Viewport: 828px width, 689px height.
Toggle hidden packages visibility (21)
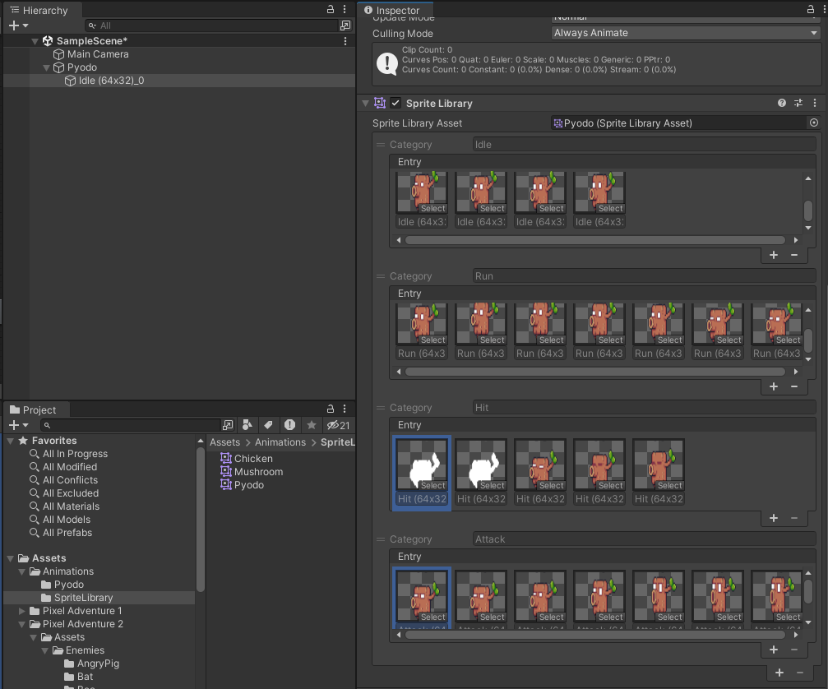pyautogui.click(x=338, y=425)
